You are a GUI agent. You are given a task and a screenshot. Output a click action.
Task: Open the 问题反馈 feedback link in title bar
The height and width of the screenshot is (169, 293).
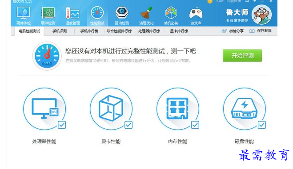pyautogui.click(x=233, y=1)
